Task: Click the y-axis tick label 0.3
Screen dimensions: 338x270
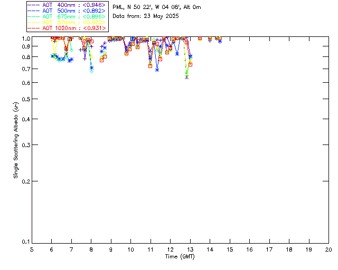Action: tap(25, 144)
